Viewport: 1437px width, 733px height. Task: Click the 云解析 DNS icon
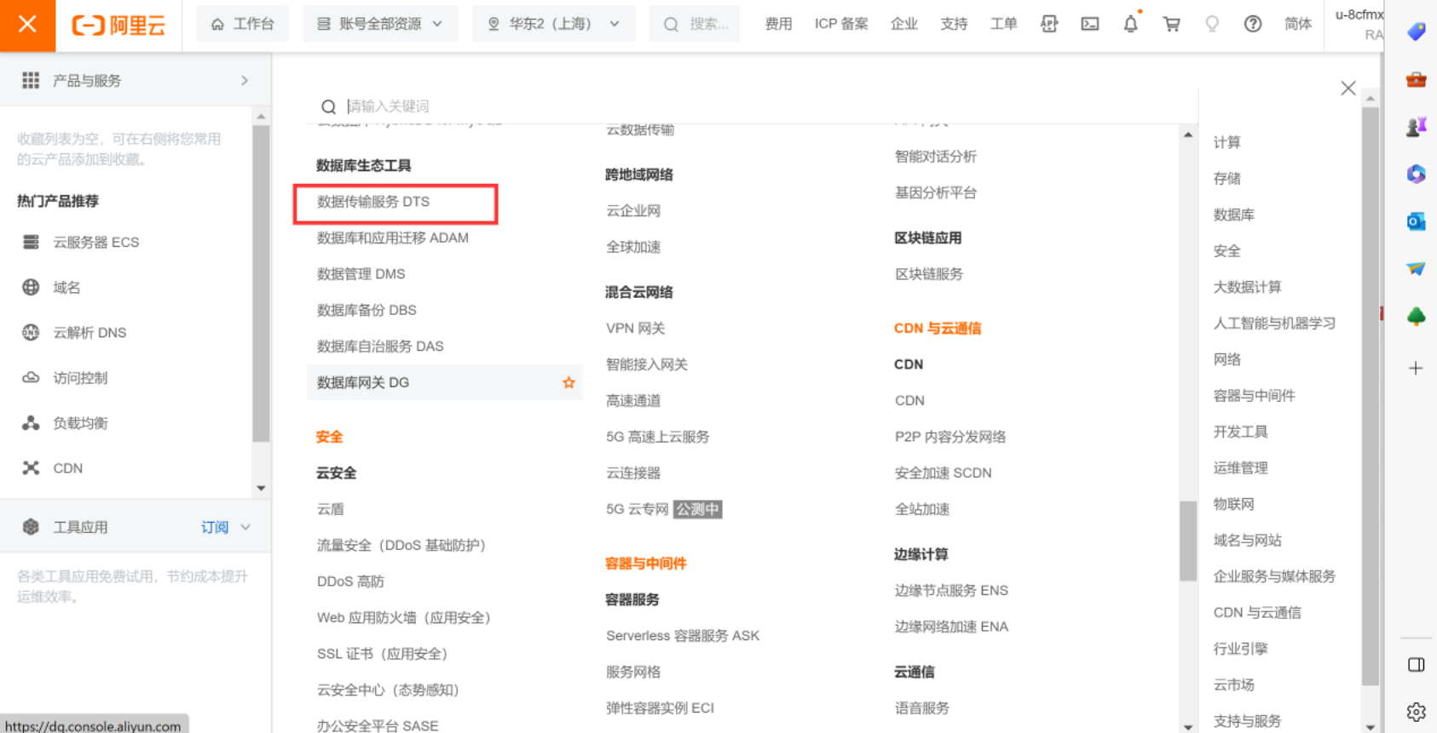pyautogui.click(x=31, y=332)
